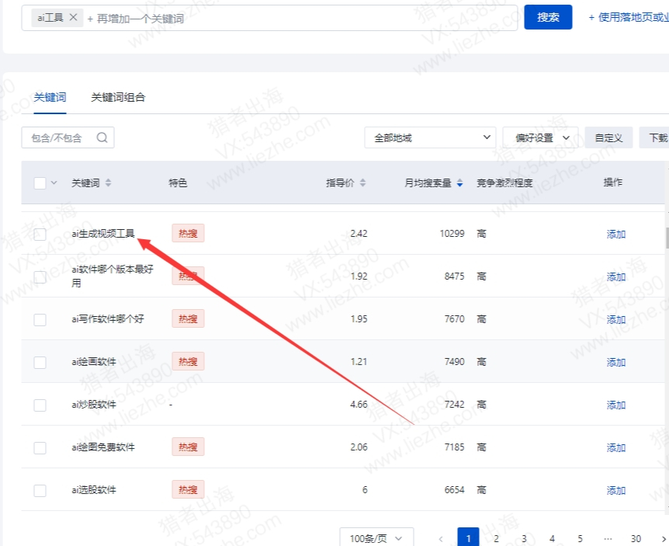
Task: Click 热搜 tag in ai生成视频工具 row
Action: [x=188, y=233]
